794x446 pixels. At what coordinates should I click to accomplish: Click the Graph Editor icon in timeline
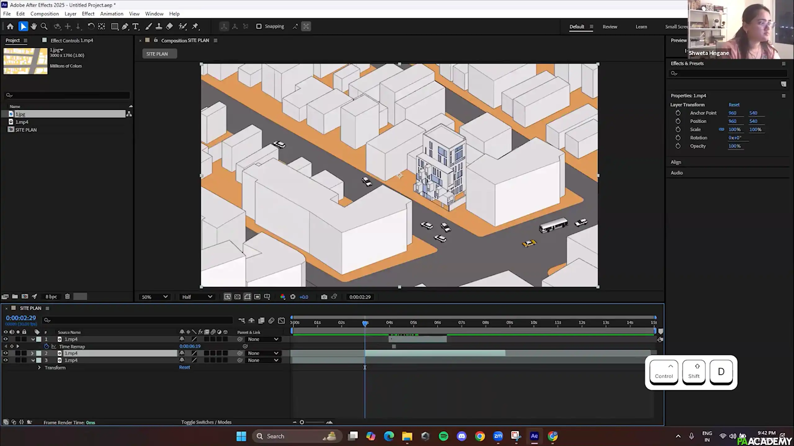pos(281,320)
